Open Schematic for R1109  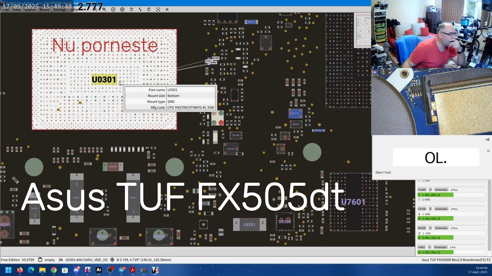click(x=441, y=228)
